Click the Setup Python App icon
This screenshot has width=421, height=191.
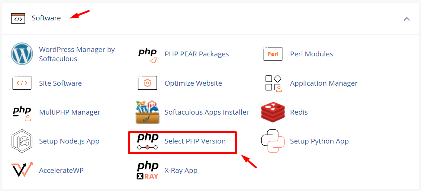[x=273, y=141]
